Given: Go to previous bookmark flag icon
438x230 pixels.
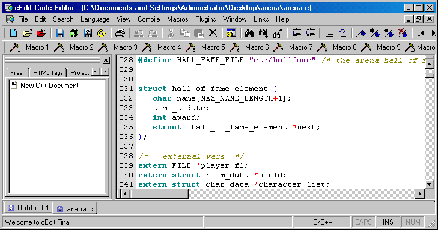Looking at the screenshot, I should click(389, 33).
